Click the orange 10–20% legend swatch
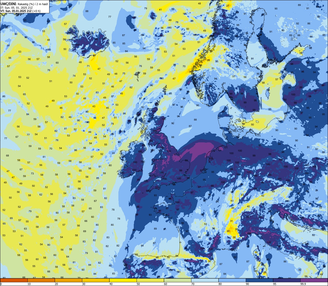328x286 pixels. 41,280
